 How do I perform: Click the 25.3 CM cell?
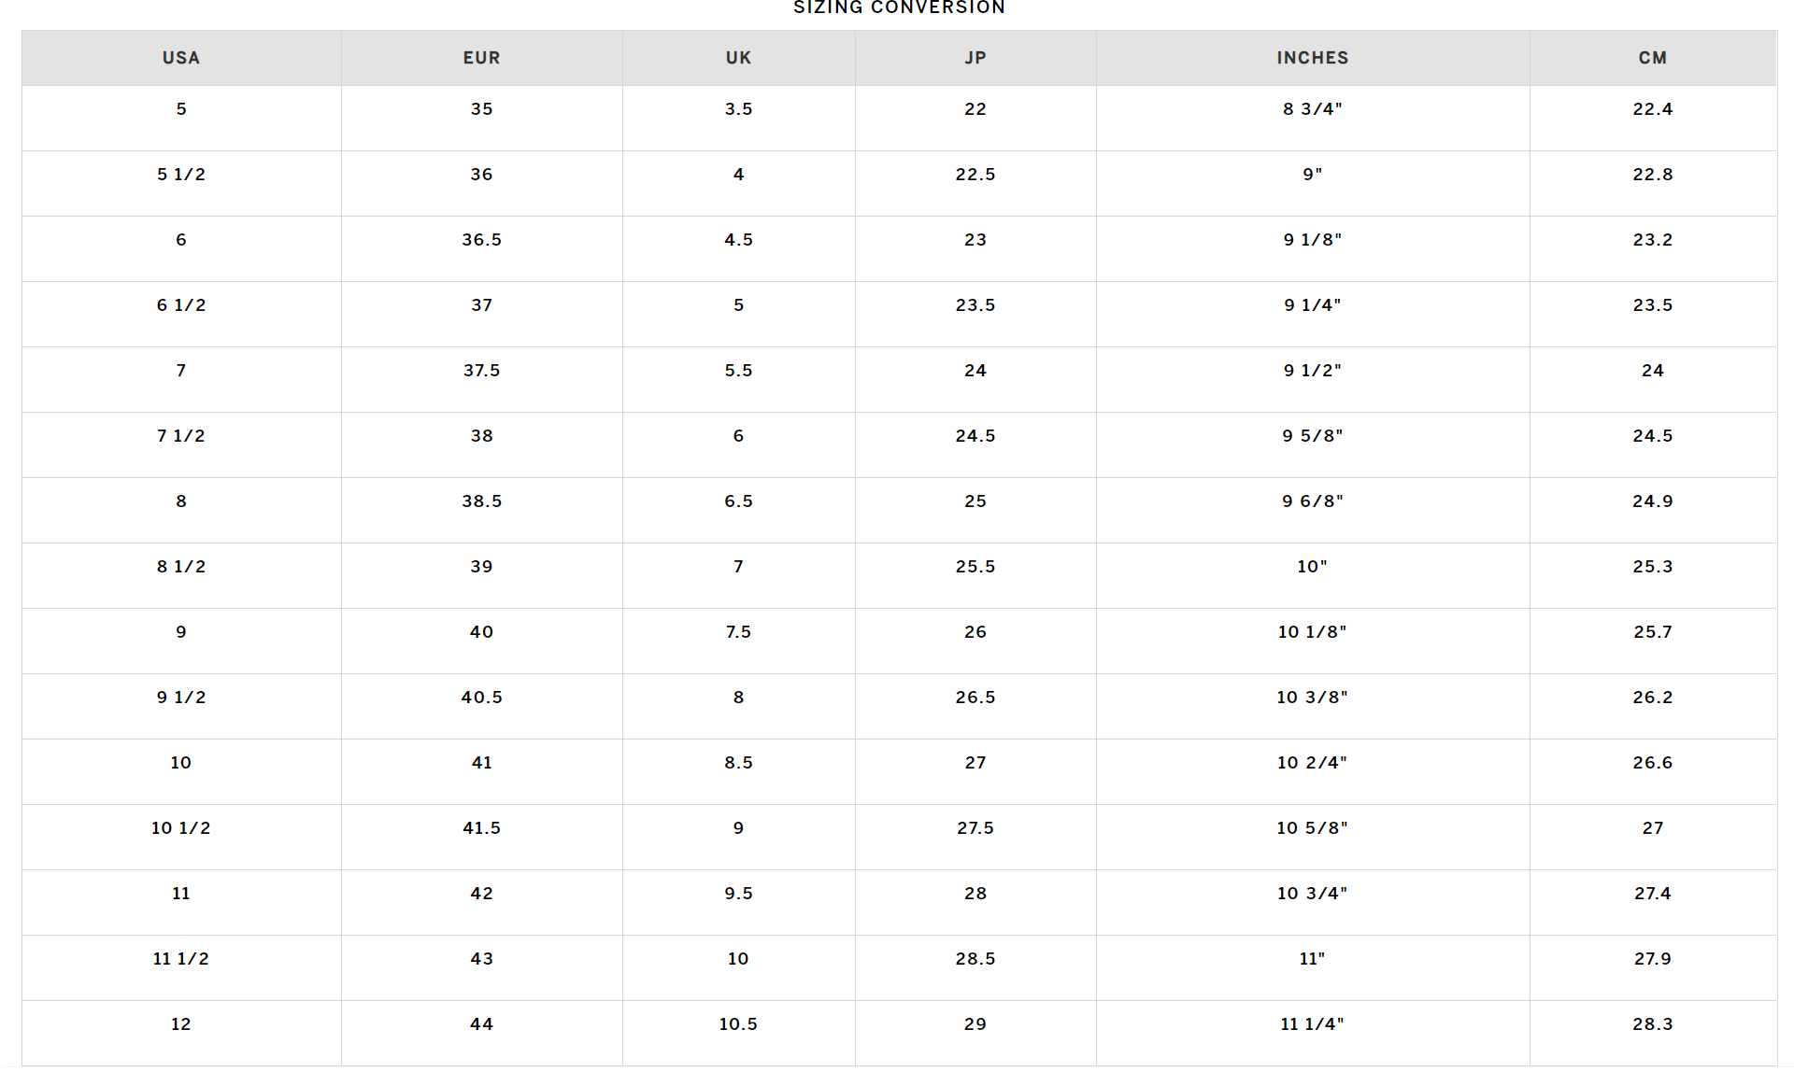1652,567
